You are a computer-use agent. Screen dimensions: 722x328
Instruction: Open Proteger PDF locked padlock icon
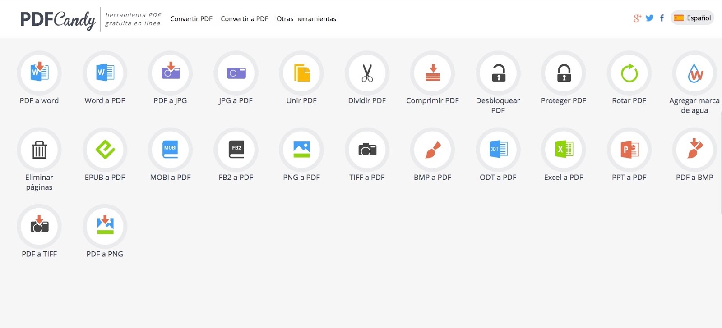tap(564, 73)
